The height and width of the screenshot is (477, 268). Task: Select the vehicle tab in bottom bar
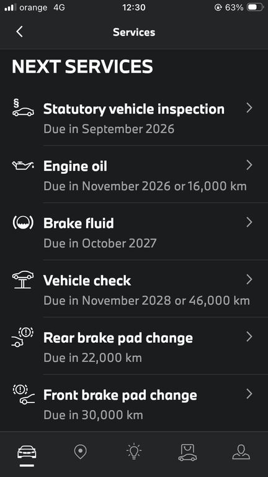coord(27,452)
